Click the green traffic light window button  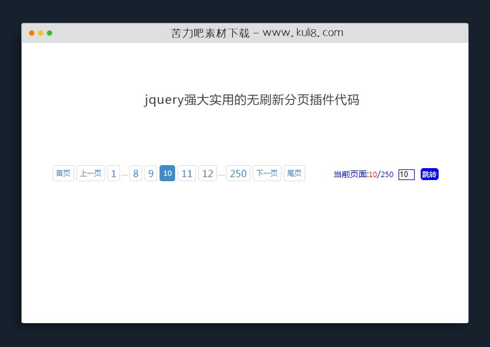[x=50, y=33]
